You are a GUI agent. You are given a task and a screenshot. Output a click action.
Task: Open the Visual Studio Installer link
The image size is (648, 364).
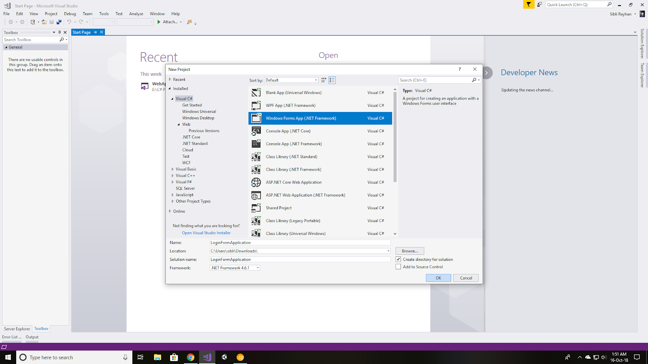pyautogui.click(x=206, y=233)
